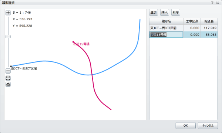
Task: Click the zoom slider handle
Action: (x=8, y=37)
